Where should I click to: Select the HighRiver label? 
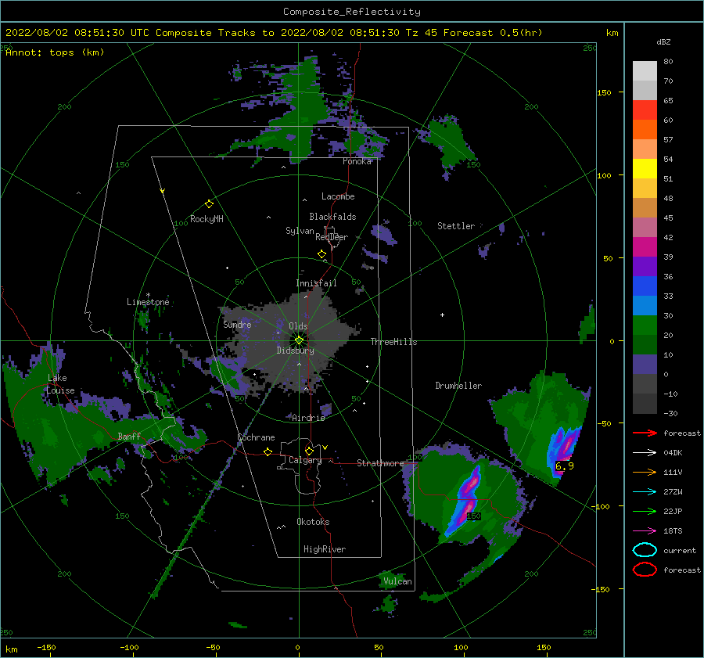coord(325,549)
